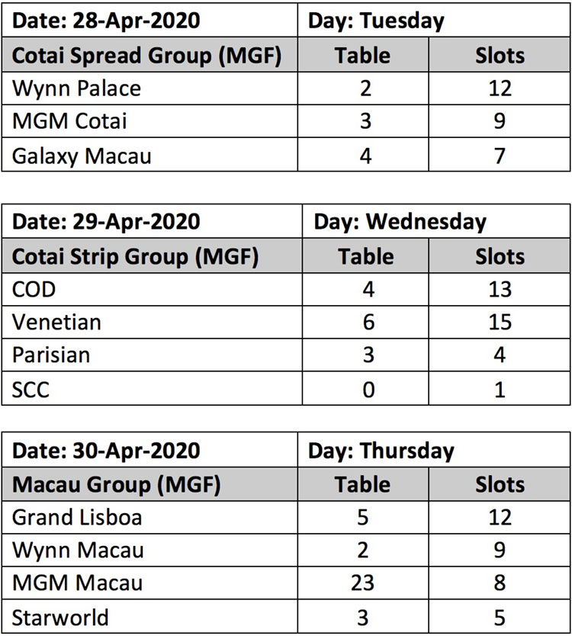
Task: Select the Grand Lisboa row label
Action: pyautogui.click(x=77, y=518)
